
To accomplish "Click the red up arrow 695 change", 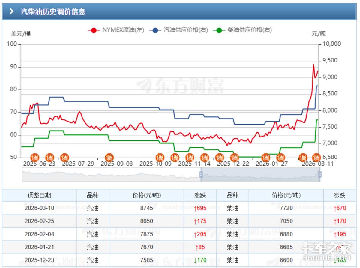I will point(200,208).
